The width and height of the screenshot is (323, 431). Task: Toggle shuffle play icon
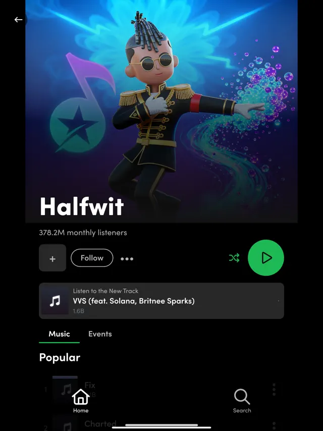tap(234, 258)
